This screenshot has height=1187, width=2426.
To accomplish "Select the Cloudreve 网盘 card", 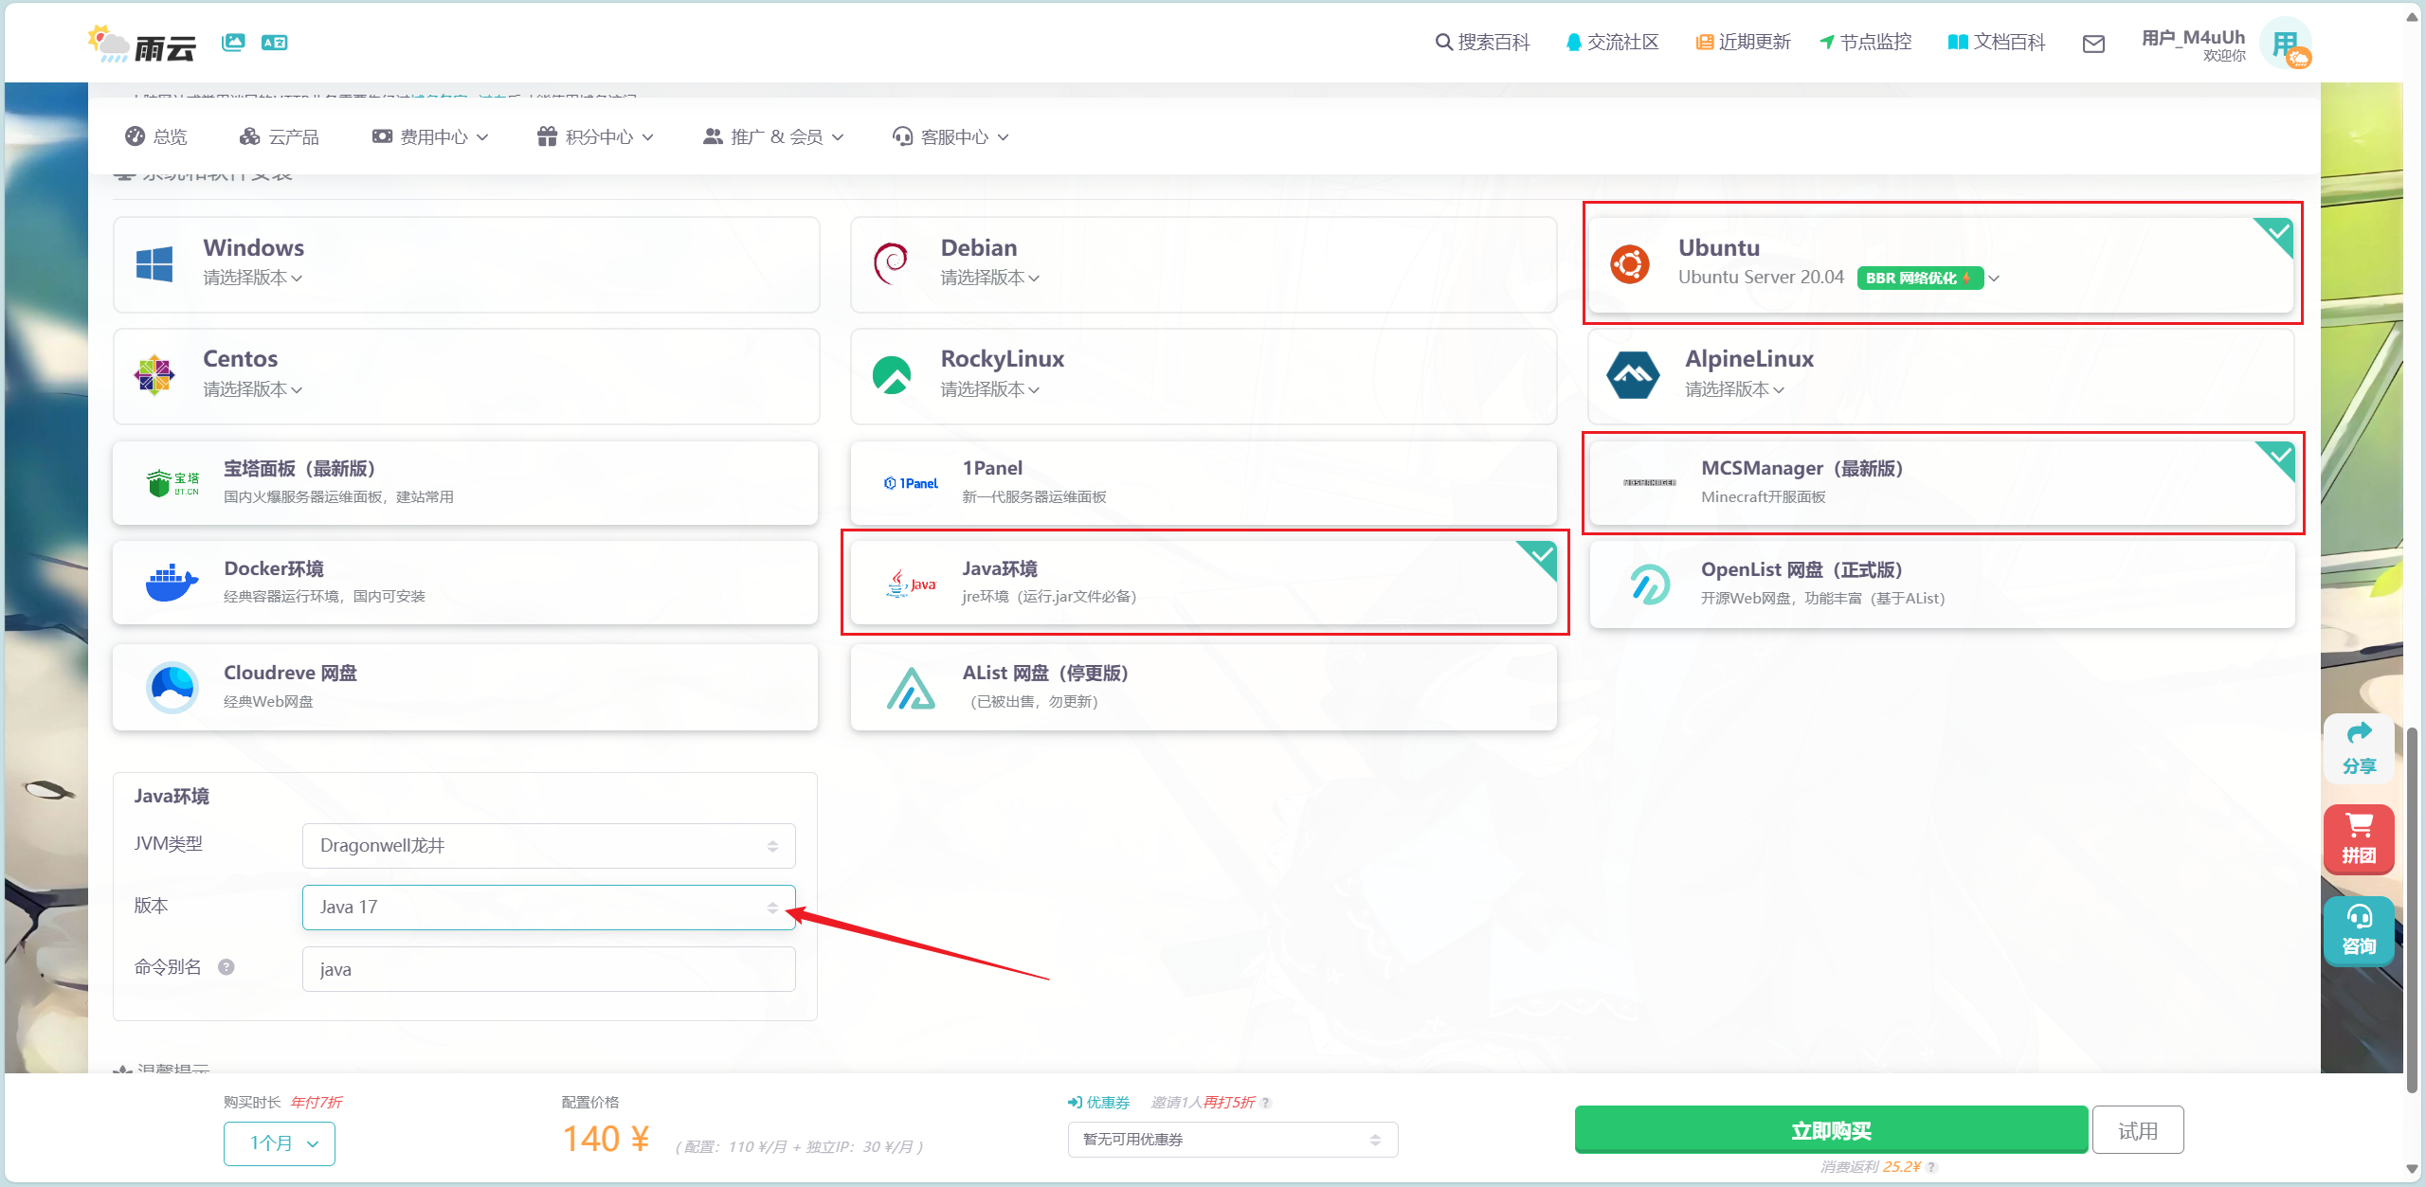I will click(465, 688).
